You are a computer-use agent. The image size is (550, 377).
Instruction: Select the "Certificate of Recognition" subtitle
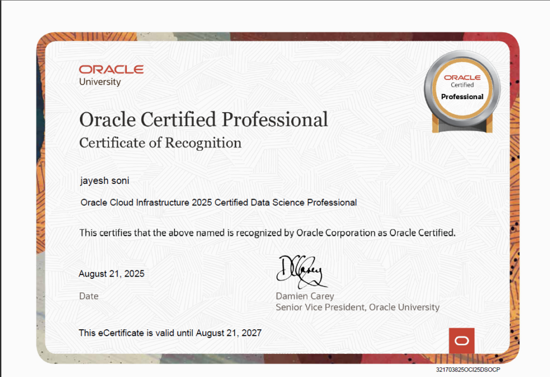[160, 143]
